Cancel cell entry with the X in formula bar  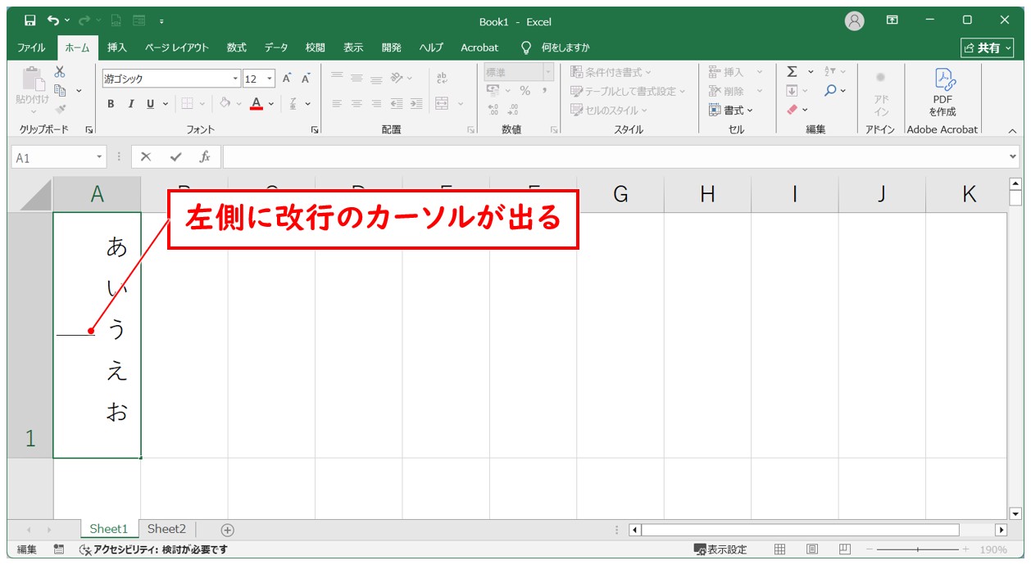click(x=146, y=157)
